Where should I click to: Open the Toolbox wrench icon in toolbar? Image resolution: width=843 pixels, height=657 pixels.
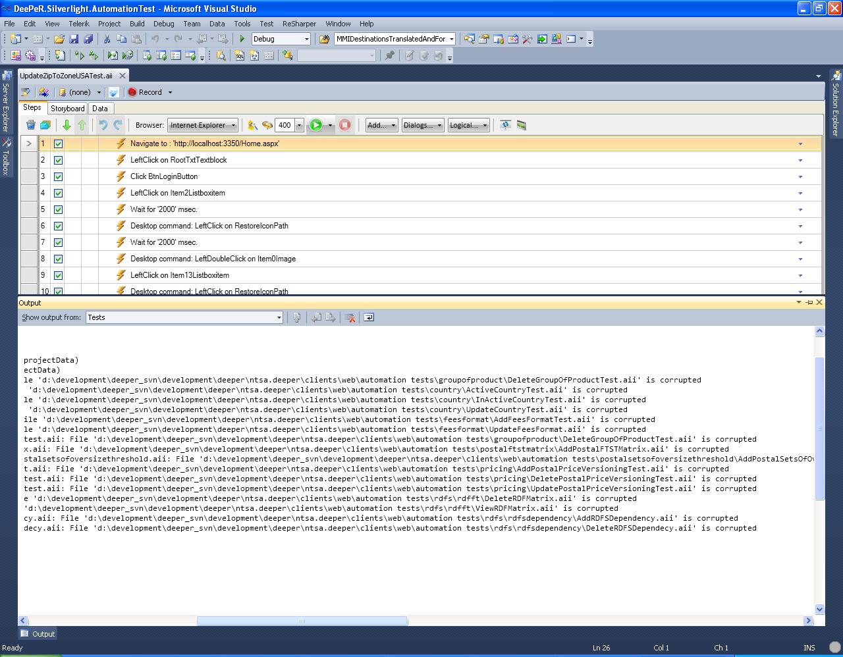(527, 39)
